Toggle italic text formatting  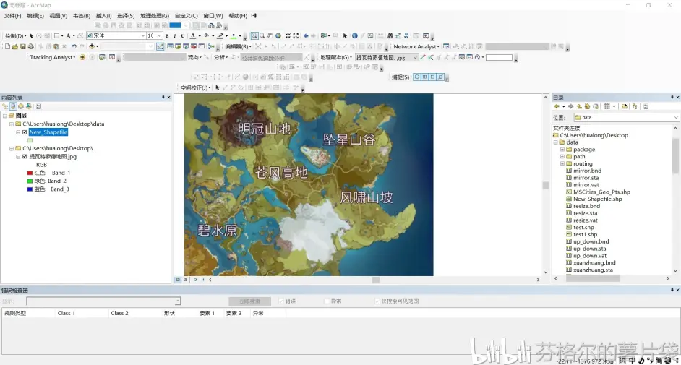pos(175,35)
